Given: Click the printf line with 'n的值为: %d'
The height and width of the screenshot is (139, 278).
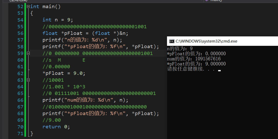Looking at the screenshot, I should [x=82, y=40].
